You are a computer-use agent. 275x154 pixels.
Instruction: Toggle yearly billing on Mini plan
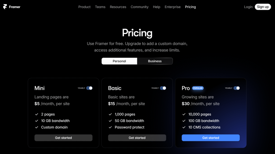[89, 88]
